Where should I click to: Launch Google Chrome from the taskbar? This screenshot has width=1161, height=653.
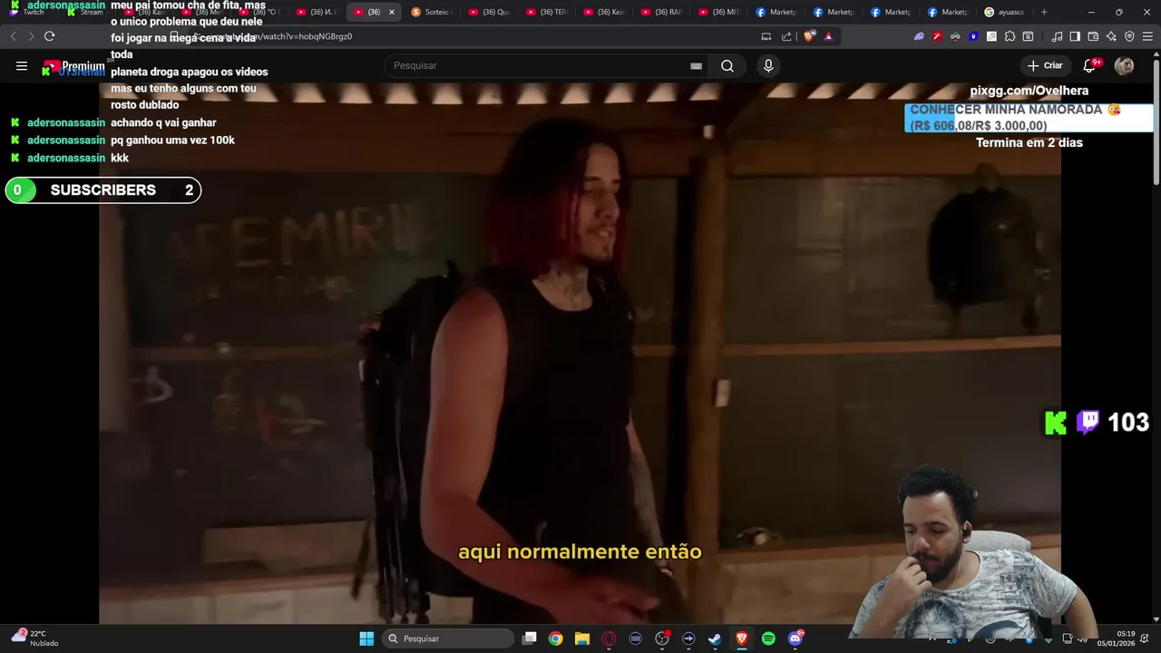tap(555, 638)
